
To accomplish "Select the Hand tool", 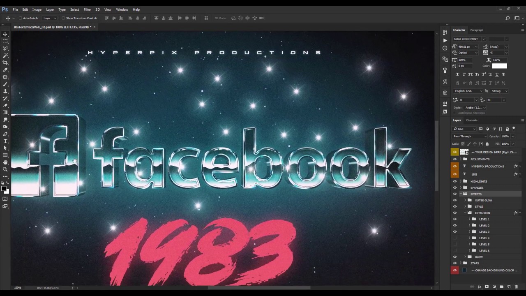I will 5,162.
